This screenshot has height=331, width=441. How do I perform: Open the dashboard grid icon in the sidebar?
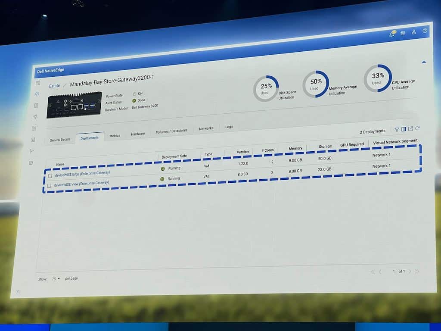[38, 83]
